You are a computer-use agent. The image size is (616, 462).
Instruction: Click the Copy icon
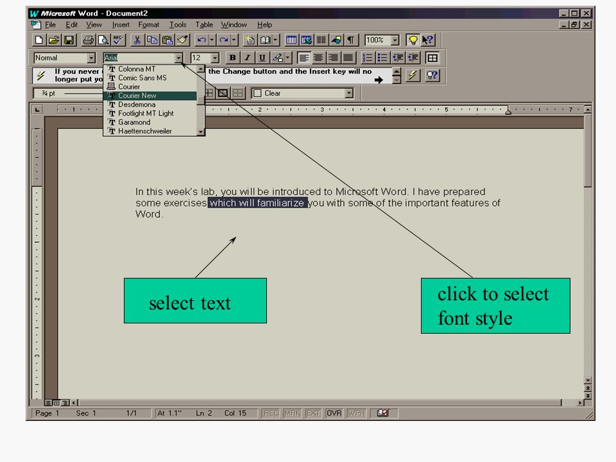point(152,40)
